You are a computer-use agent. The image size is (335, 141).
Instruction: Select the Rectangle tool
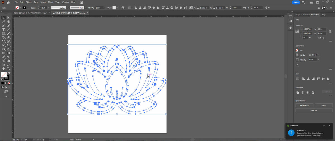click(x=4, y=33)
